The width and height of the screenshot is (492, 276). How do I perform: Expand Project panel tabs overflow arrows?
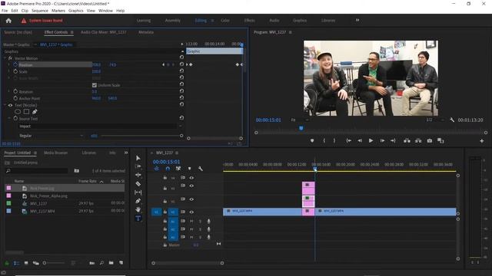126,153
